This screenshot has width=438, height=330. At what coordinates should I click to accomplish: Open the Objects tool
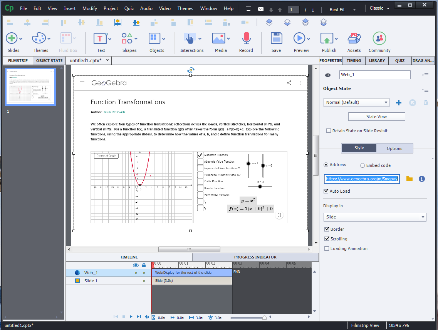pos(154,38)
